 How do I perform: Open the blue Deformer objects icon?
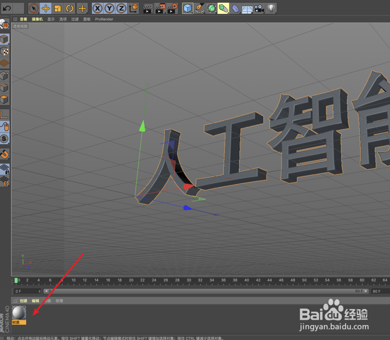point(235,9)
